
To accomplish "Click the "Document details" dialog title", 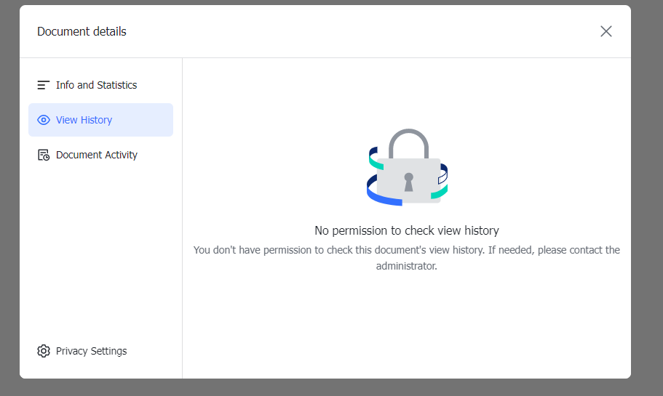I will (x=82, y=31).
